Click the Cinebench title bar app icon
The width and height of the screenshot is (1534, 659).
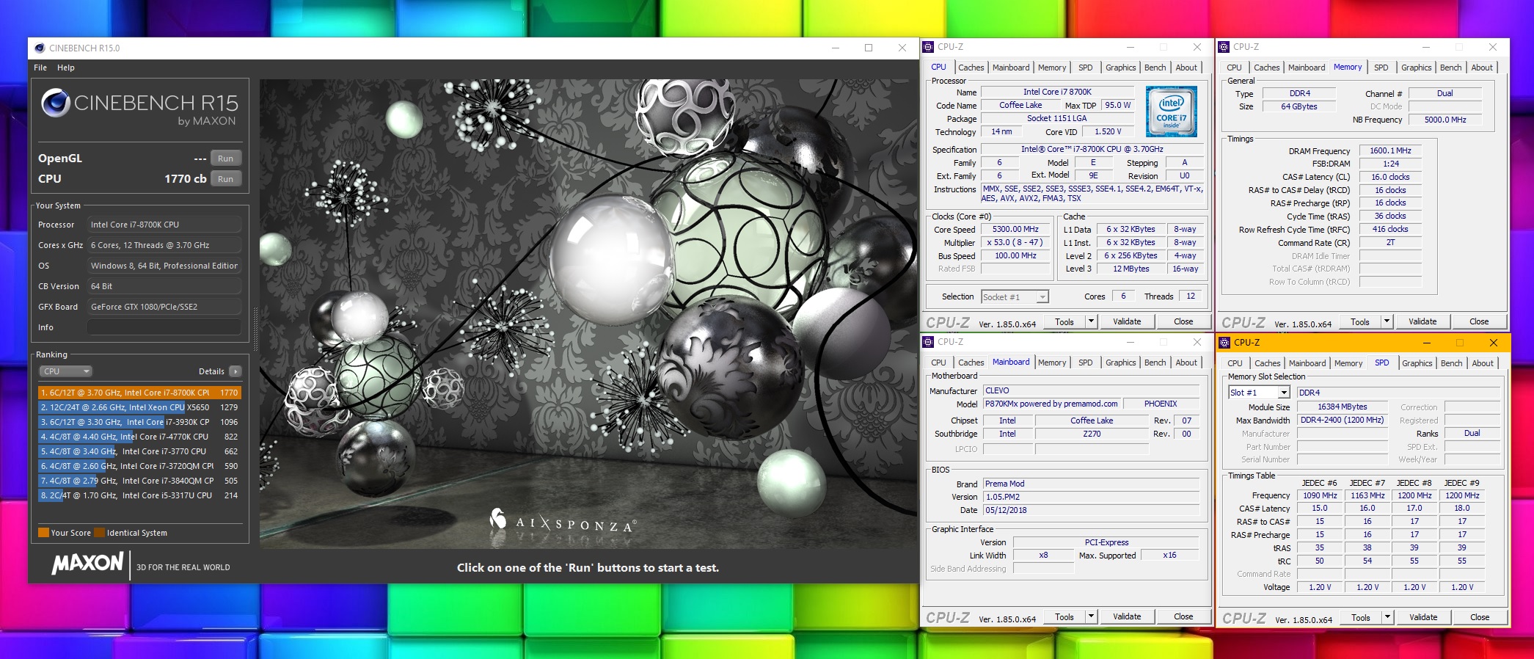(x=40, y=48)
